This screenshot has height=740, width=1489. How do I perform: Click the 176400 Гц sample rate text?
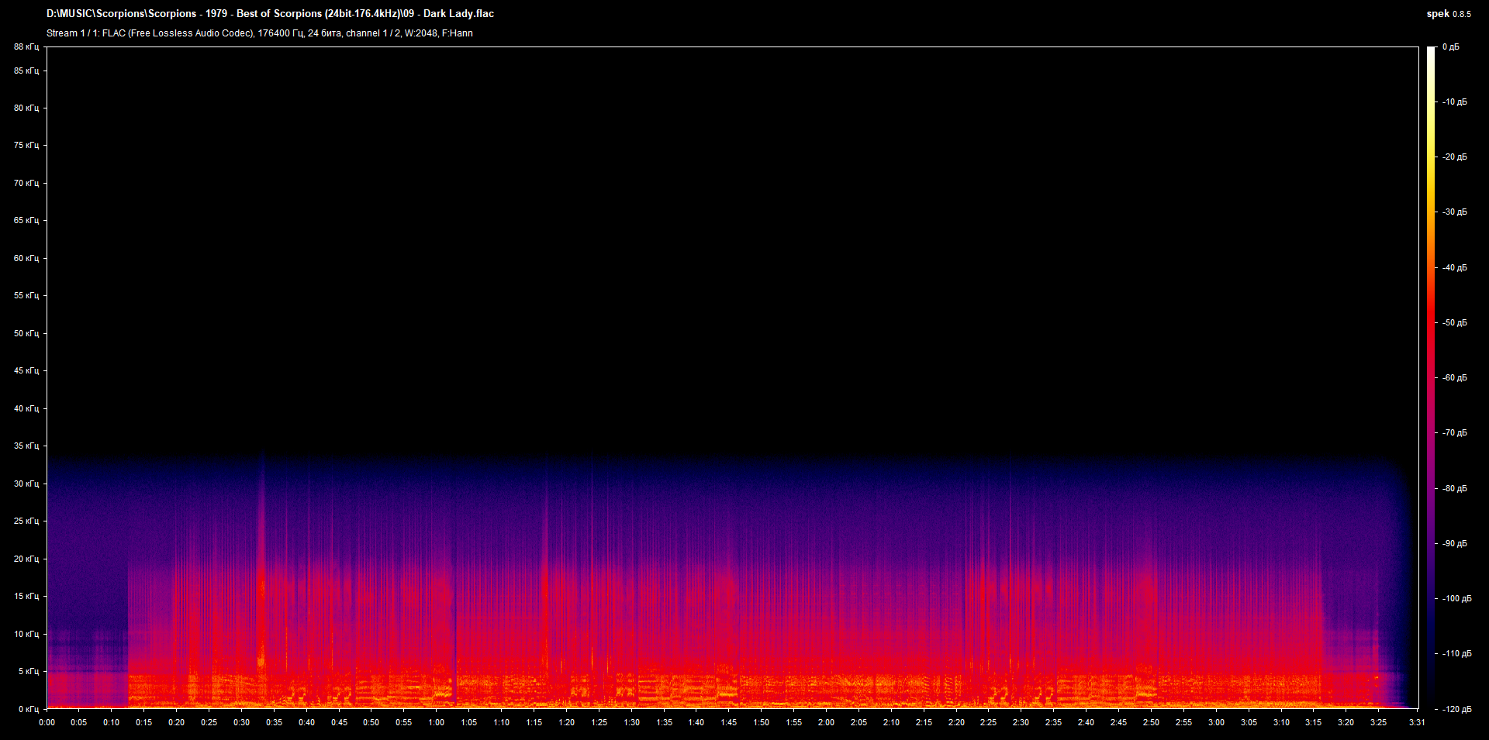281,33
